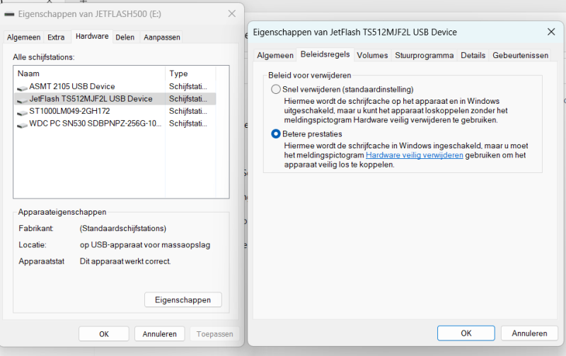Open the Gebeurtenissen tab

tap(520, 54)
